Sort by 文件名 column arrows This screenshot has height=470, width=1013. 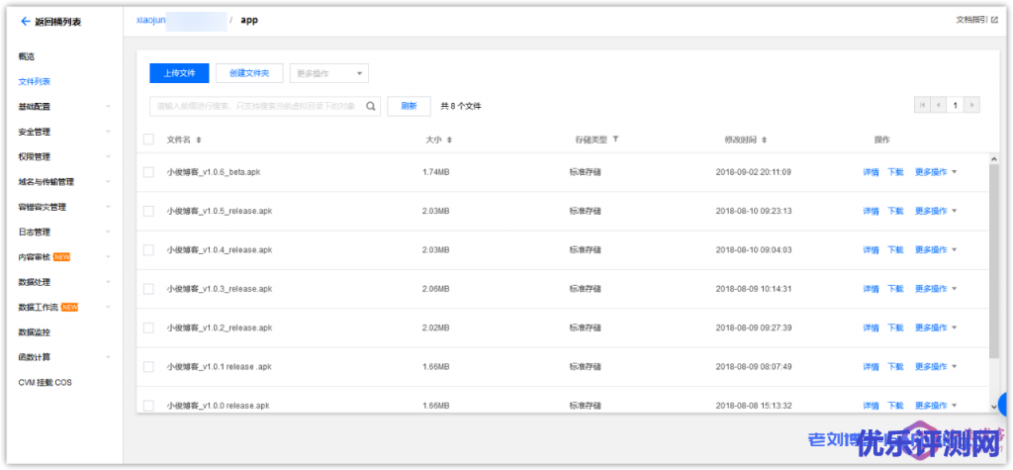[x=199, y=141]
